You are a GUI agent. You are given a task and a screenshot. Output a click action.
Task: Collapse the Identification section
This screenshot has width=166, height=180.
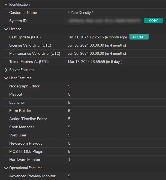pos(6,5)
